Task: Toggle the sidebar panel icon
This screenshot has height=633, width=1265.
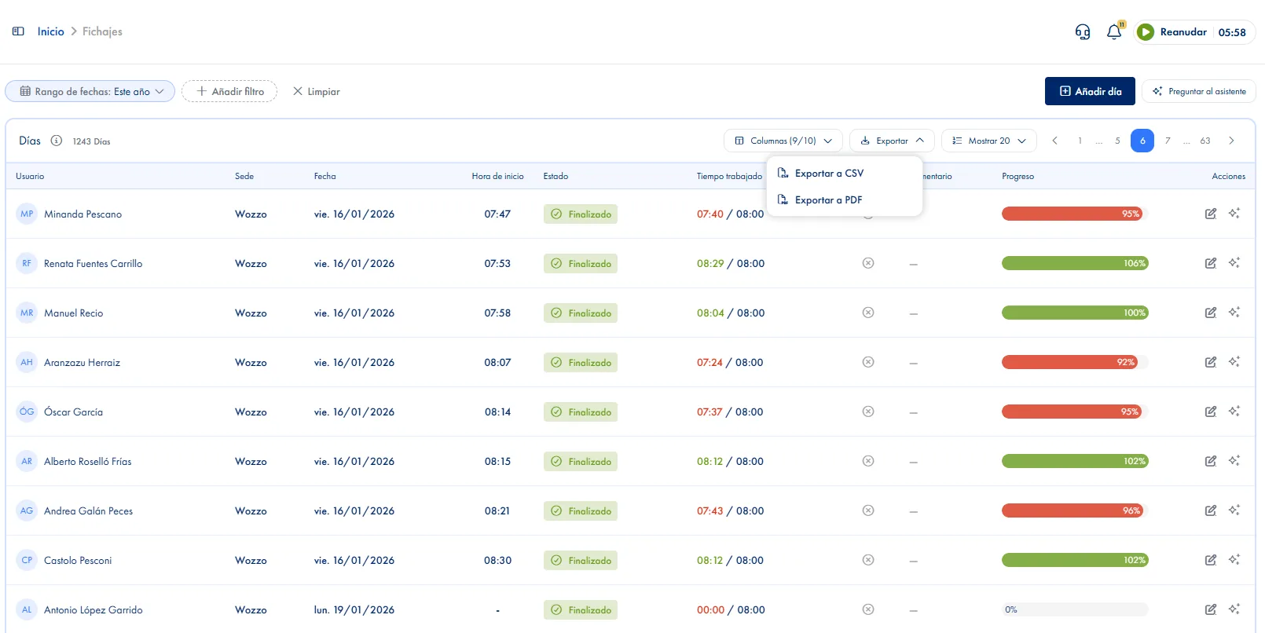Action: tap(18, 31)
